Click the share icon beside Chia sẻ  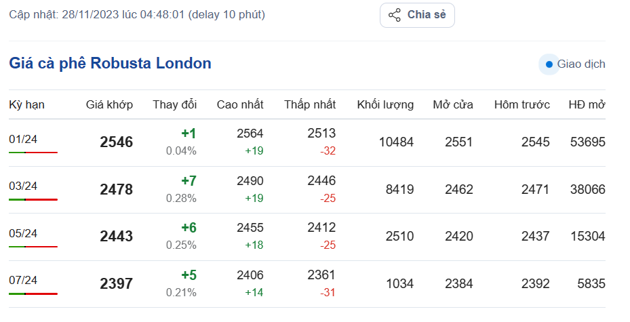click(x=394, y=15)
